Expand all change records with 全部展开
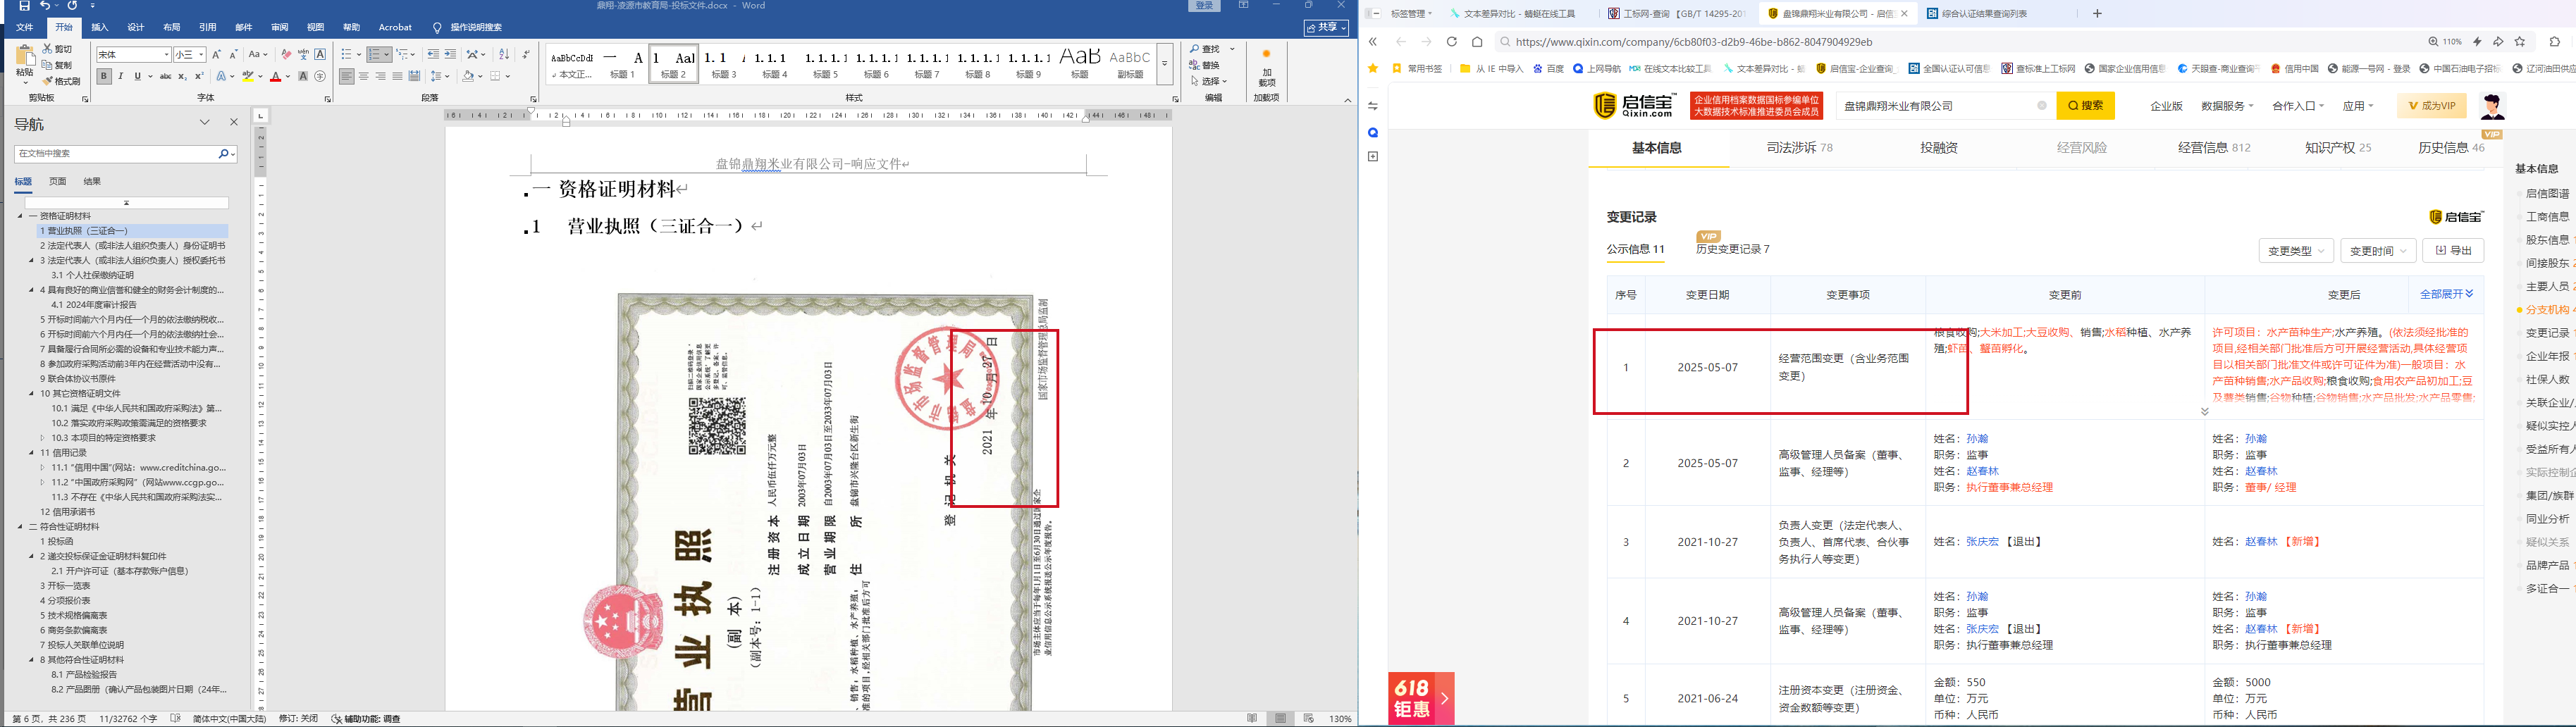The image size is (2576, 727). pos(2446,294)
